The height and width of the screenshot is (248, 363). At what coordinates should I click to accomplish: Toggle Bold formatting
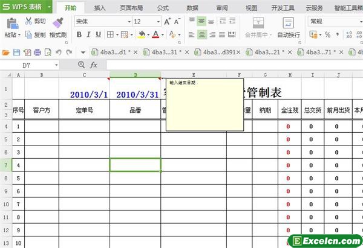pos(79,34)
